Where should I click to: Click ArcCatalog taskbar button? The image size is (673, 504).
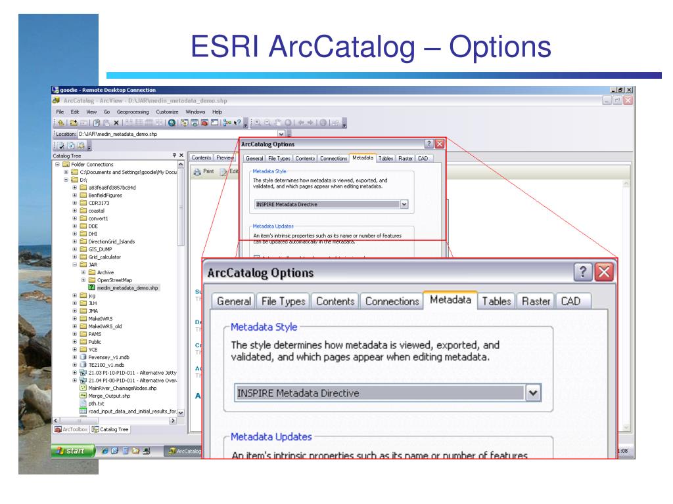[184, 451]
